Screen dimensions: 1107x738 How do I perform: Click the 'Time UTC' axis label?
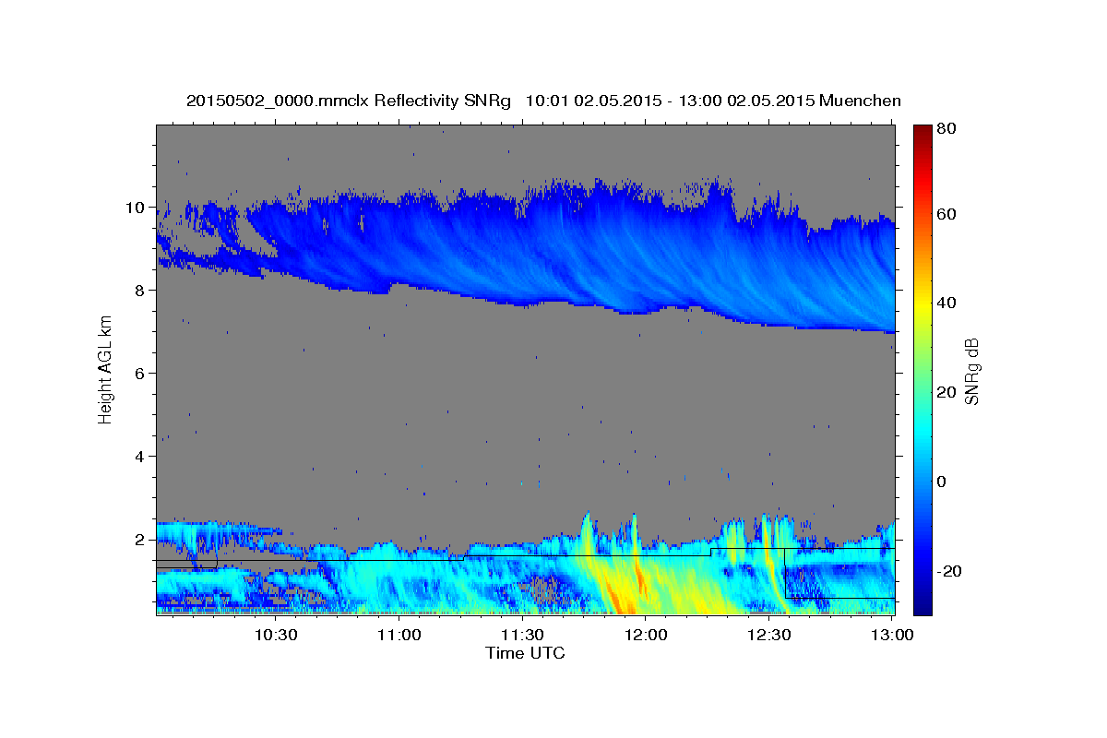[525, 653]
